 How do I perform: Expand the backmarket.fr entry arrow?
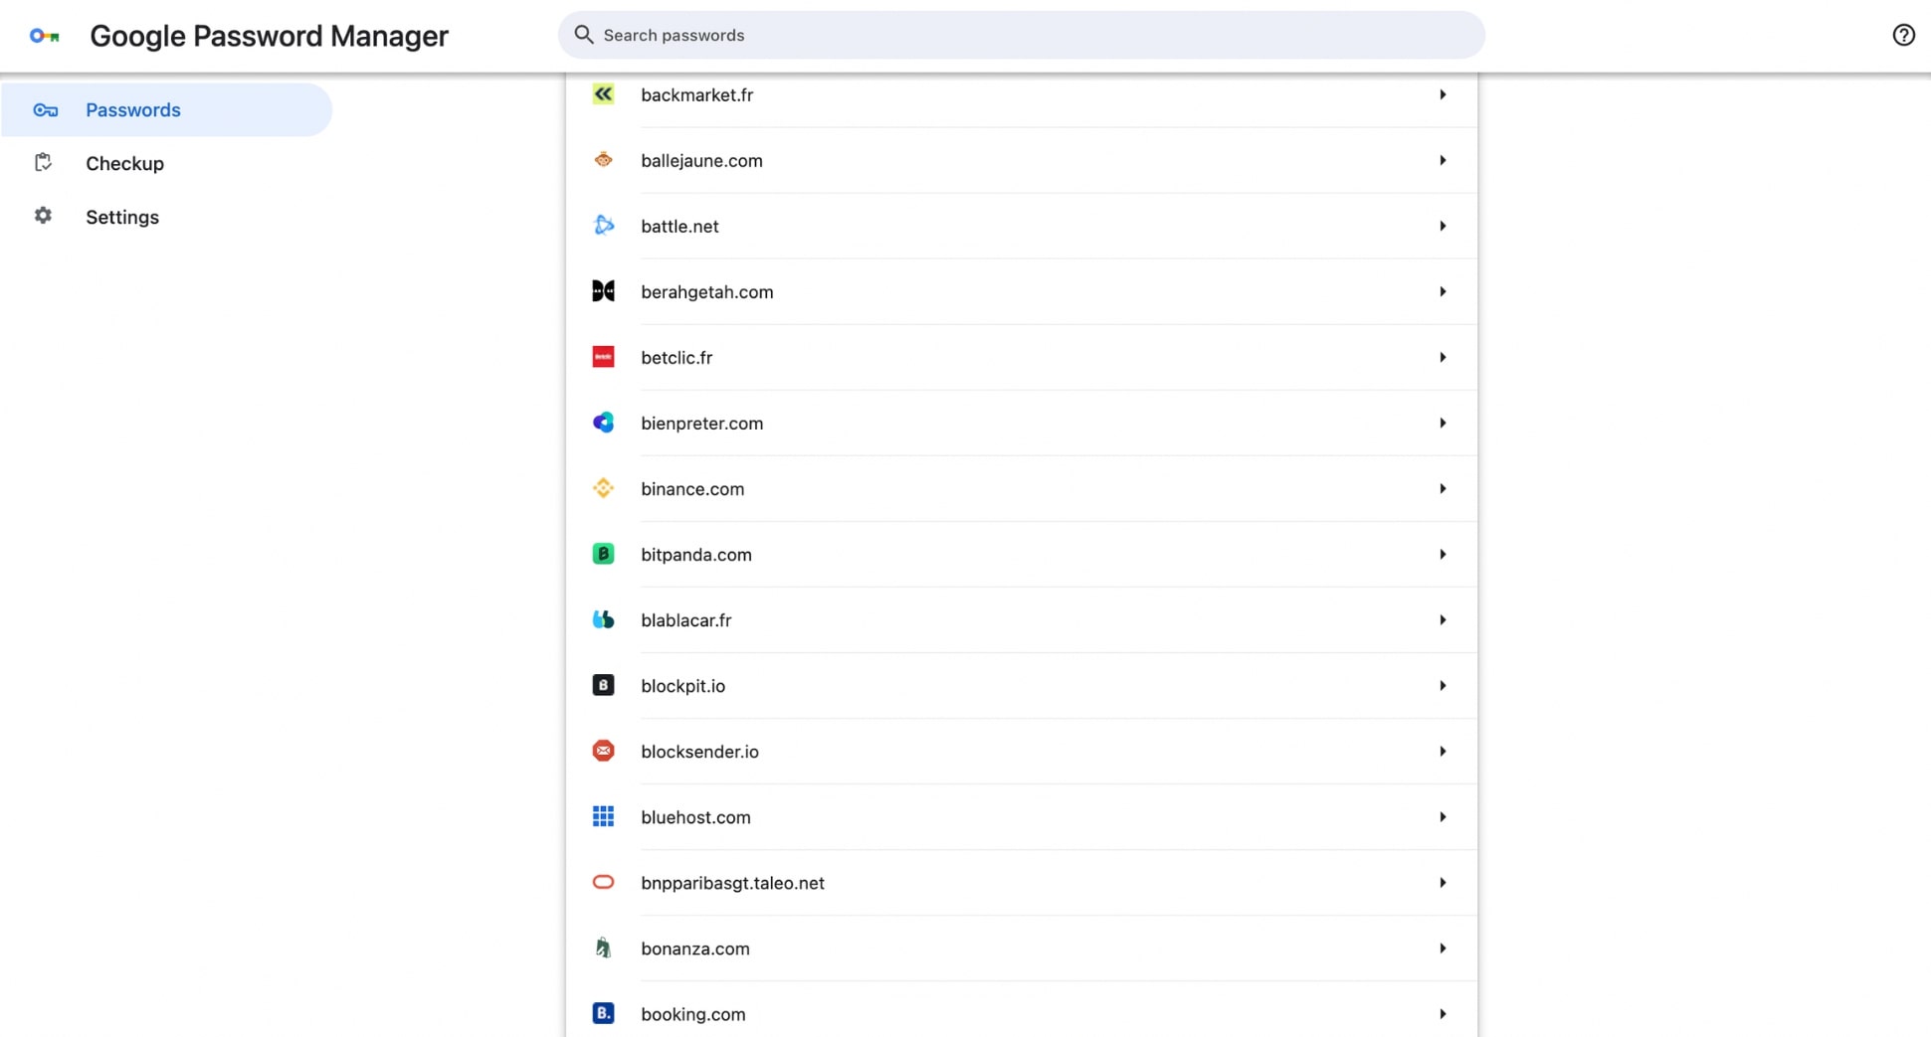(x=1443, y=94)
